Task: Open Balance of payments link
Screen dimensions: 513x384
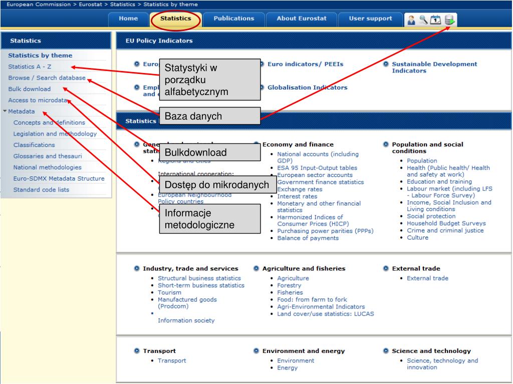Action: 308,238
